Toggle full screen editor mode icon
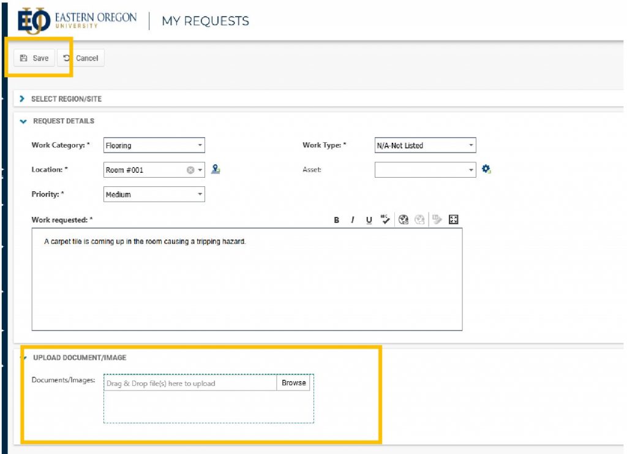Image resolution: width=627 pixels, height=454 pixels. pyautogui.click(x=454, y=219)
